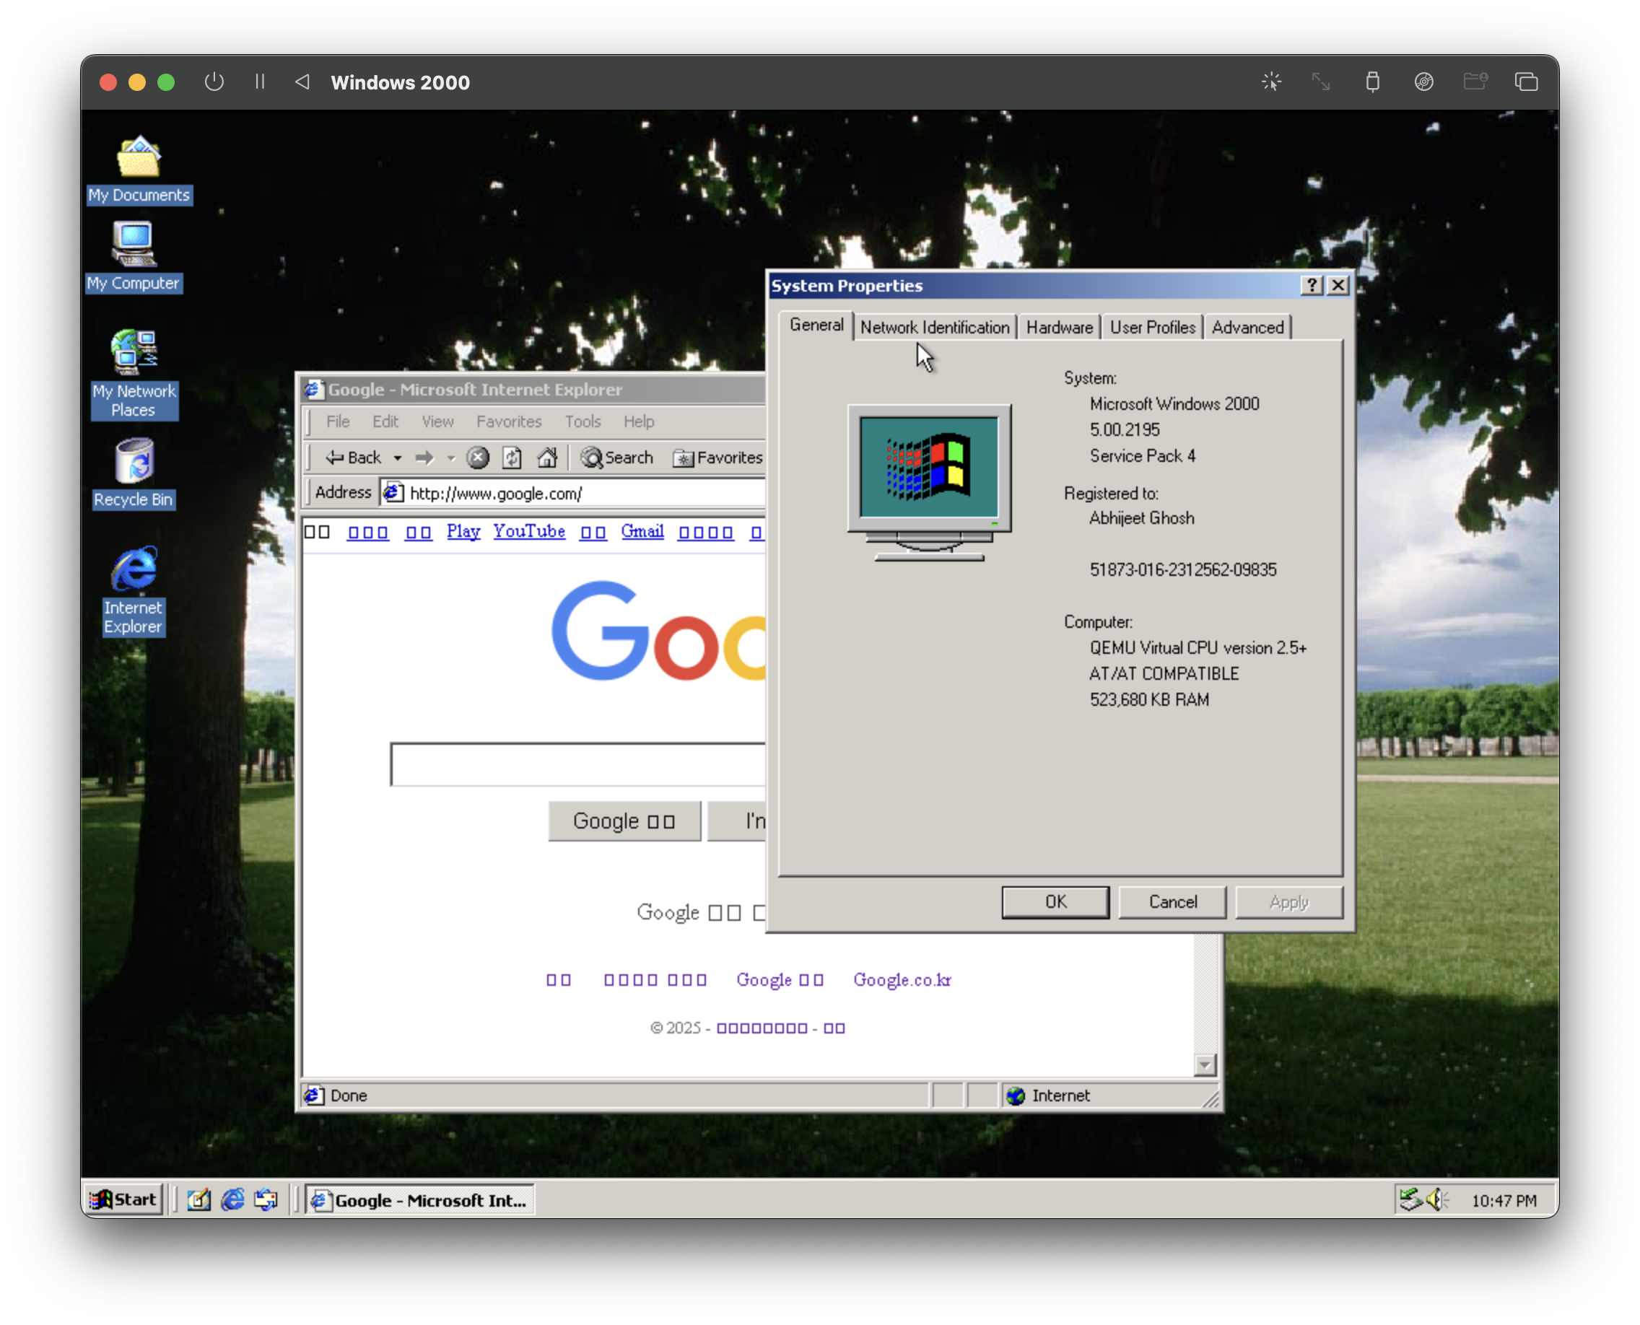Open the Favorites menu in Internet Explorer
The width and height of the screenshot is (1640, 1325).
tap(510, 421)
